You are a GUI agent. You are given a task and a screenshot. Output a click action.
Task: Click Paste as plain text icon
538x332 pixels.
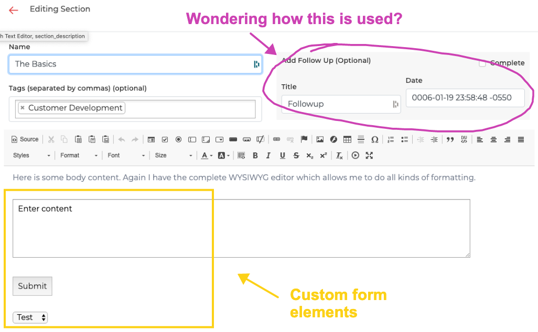(x=92, y=139)
